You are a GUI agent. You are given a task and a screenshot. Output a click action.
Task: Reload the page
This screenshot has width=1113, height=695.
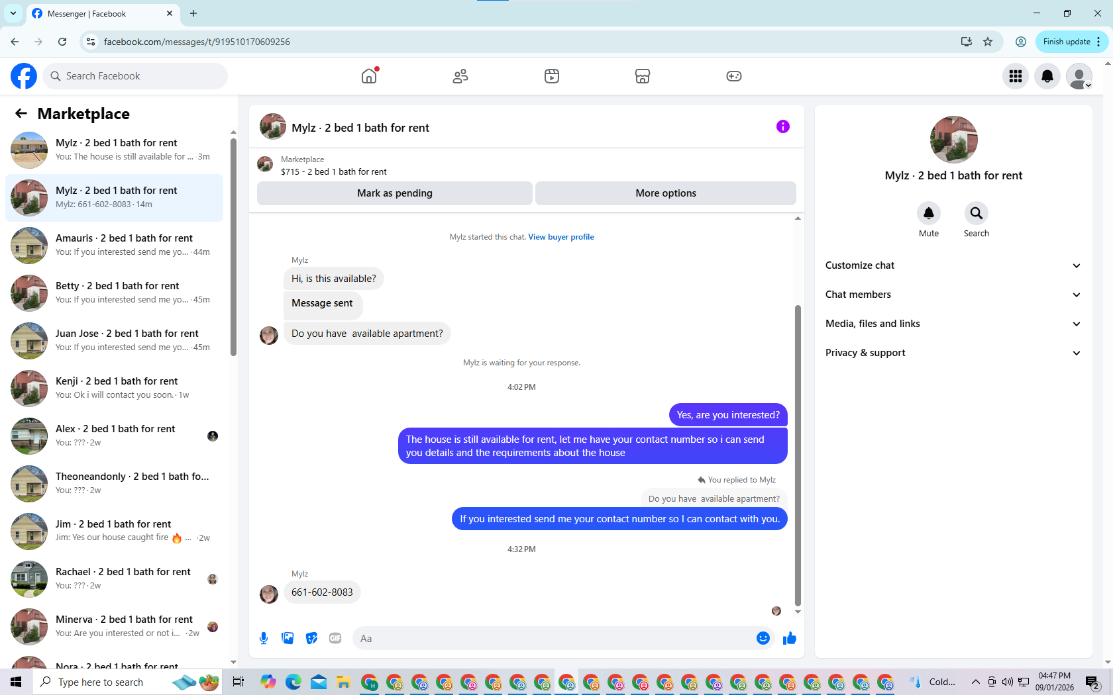point(62,42)
